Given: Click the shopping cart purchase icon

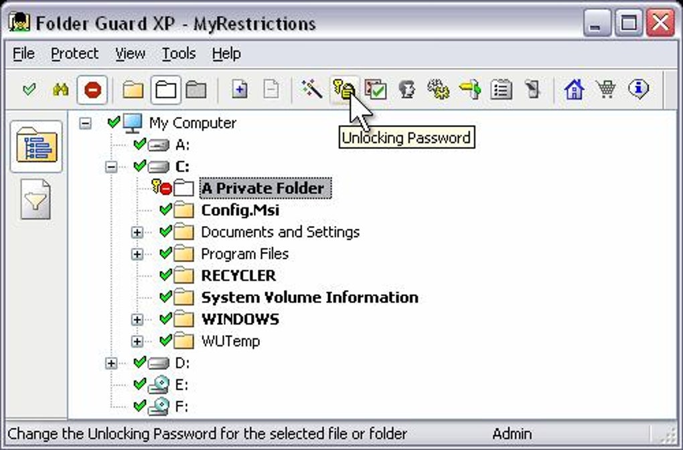Looking at the screenshot, I should click(607, 89).
